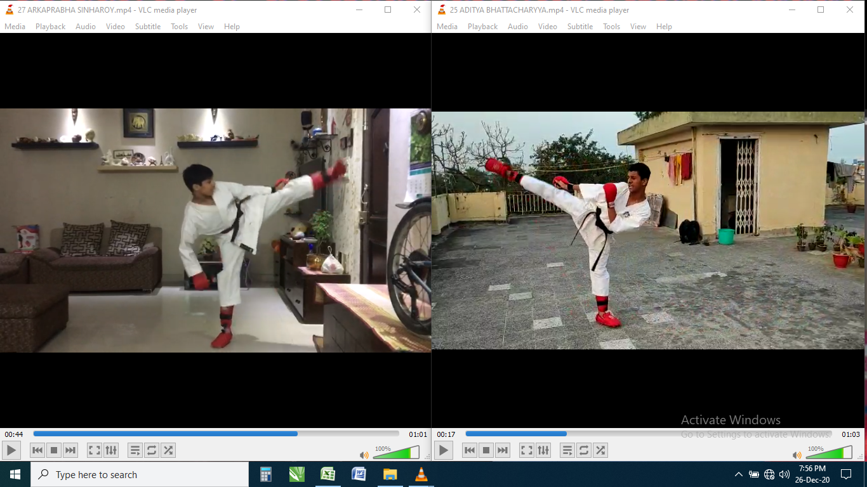This screenshot has width=867, height=487.
Task: Toggle loop mode in right VLC window
Action: tap(584, 450)
